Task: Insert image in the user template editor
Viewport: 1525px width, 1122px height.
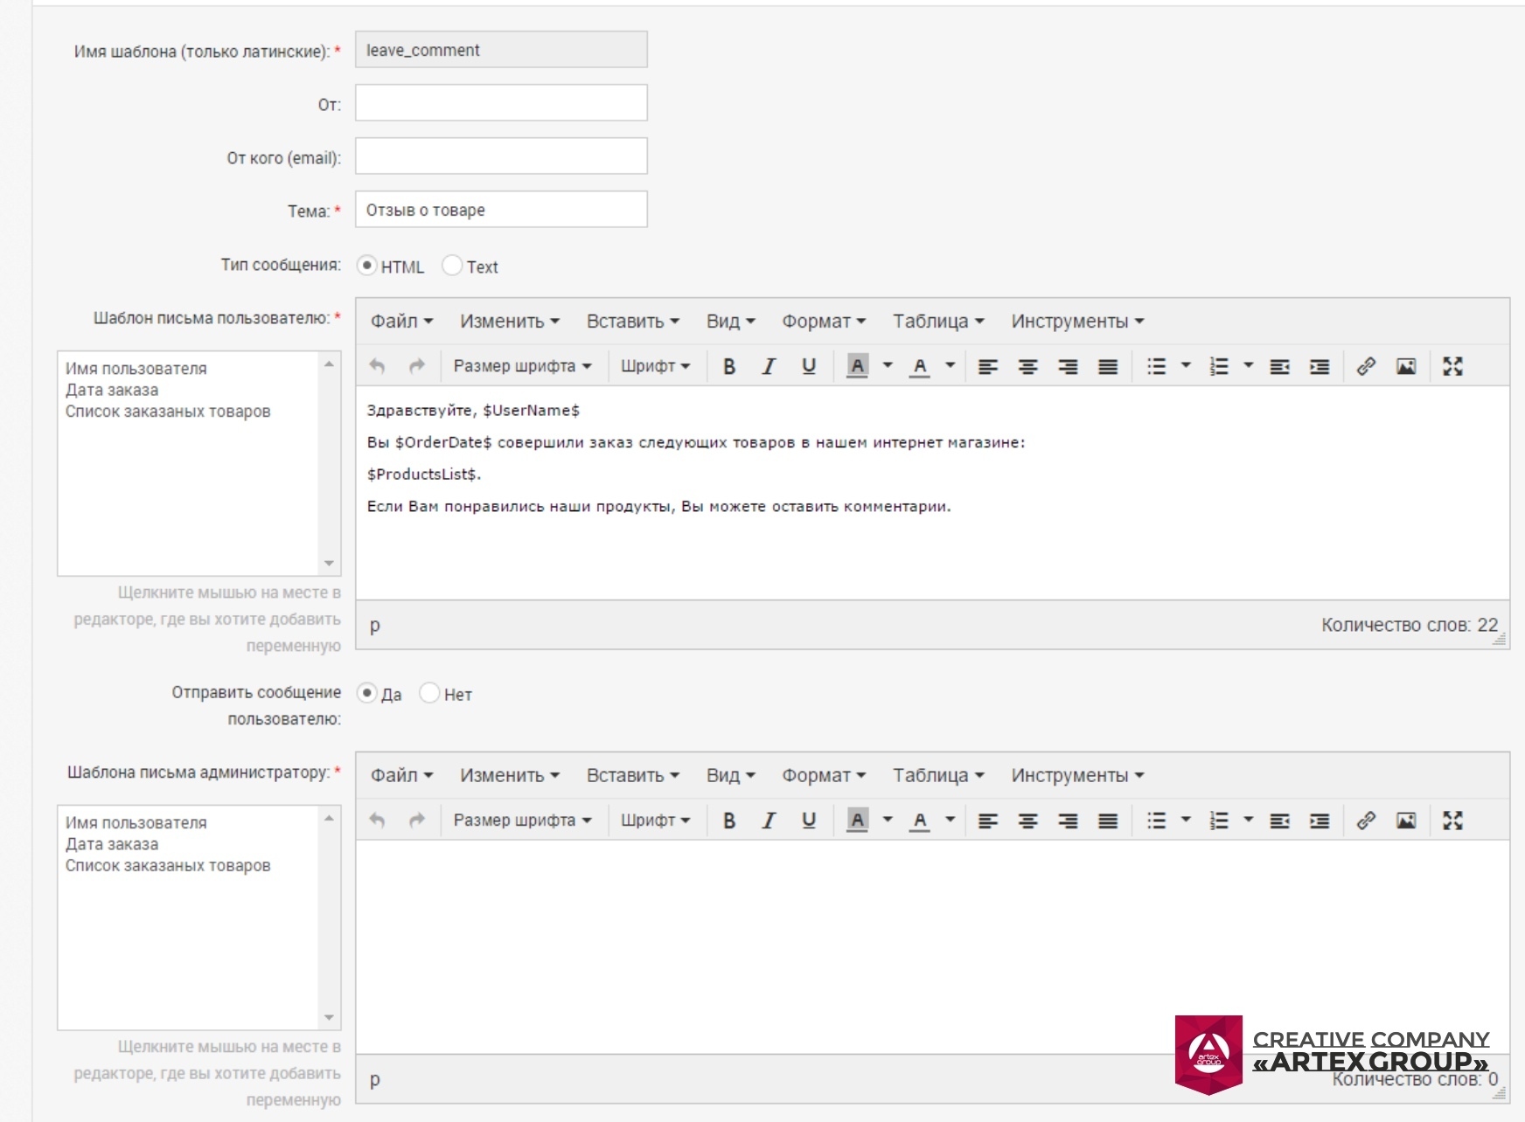Action: point(1406,367)
